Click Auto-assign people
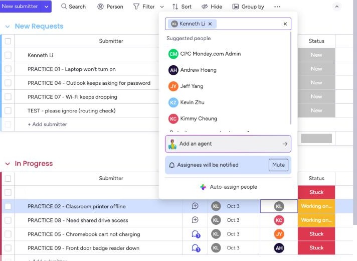 pyautogui.click(x=228, y=187)
